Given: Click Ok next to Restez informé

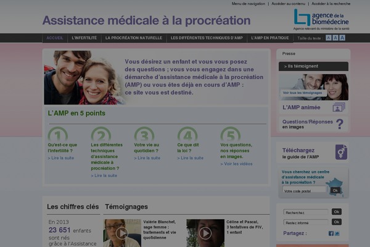Looking at the screenshot, I should tap(337, 222).
